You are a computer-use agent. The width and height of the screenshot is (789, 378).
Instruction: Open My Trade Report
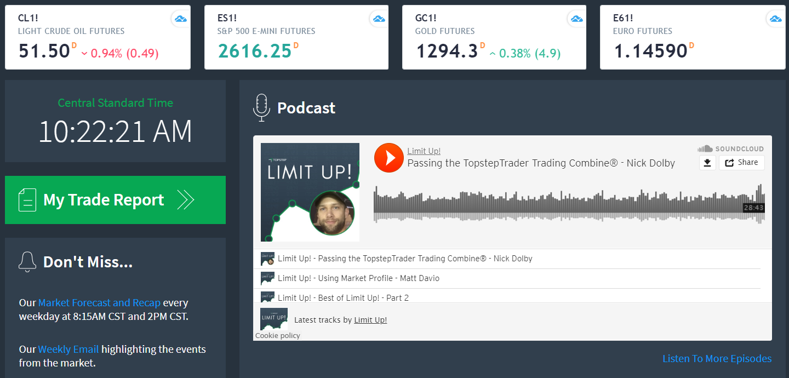(x=115, y=200)
